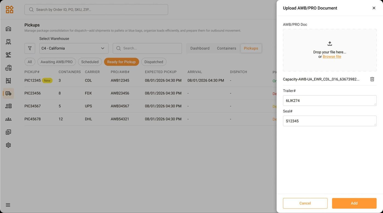383x213 pixels.
Task: Expand the sidebar hamburger menu
Action: click(8, 205)
